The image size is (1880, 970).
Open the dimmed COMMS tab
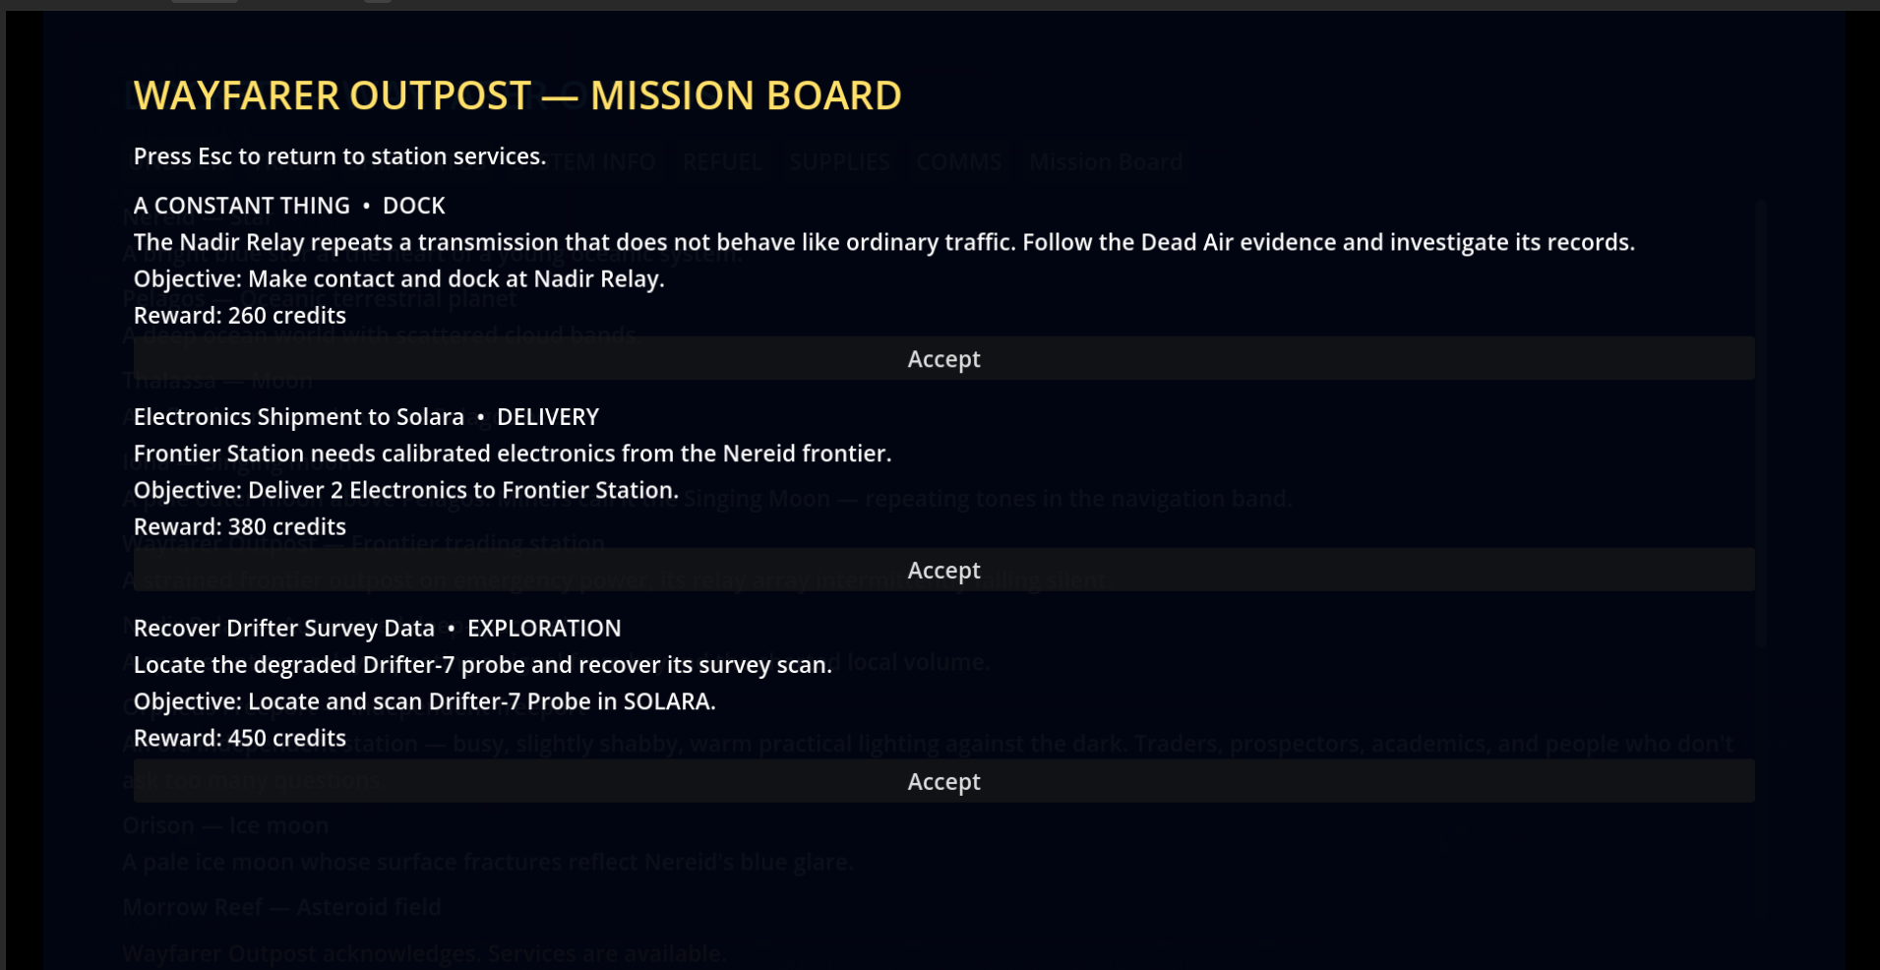click(x=959, y=162)
